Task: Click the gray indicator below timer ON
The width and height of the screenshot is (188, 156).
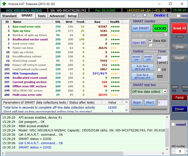Action: coord(160,76)
